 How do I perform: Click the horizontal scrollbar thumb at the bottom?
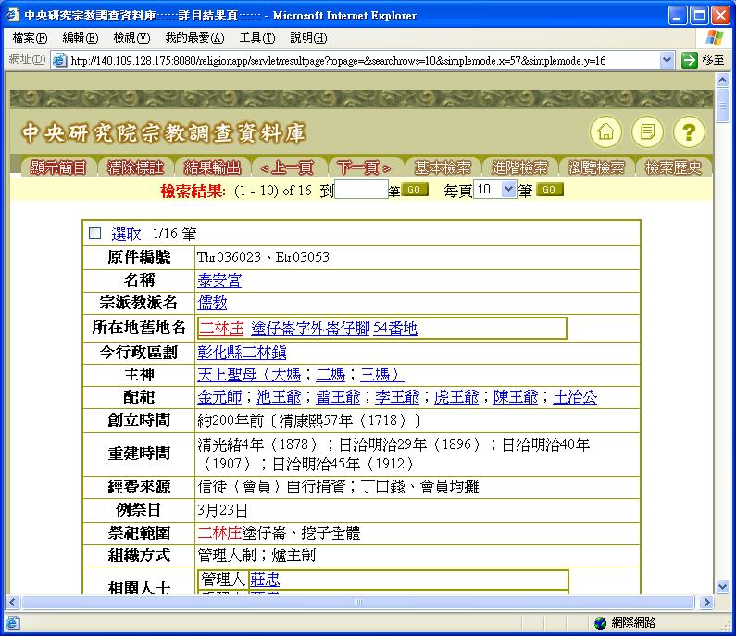[357, 602]
